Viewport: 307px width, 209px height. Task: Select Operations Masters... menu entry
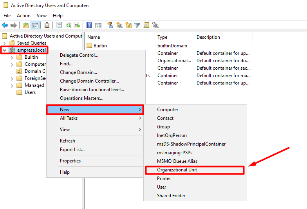[96, 98]
